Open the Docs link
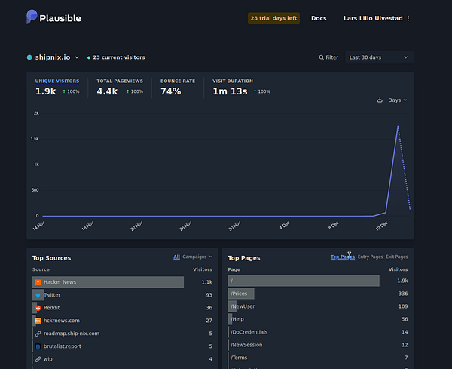Screen dimensions: 452x369 pos(319,18)
